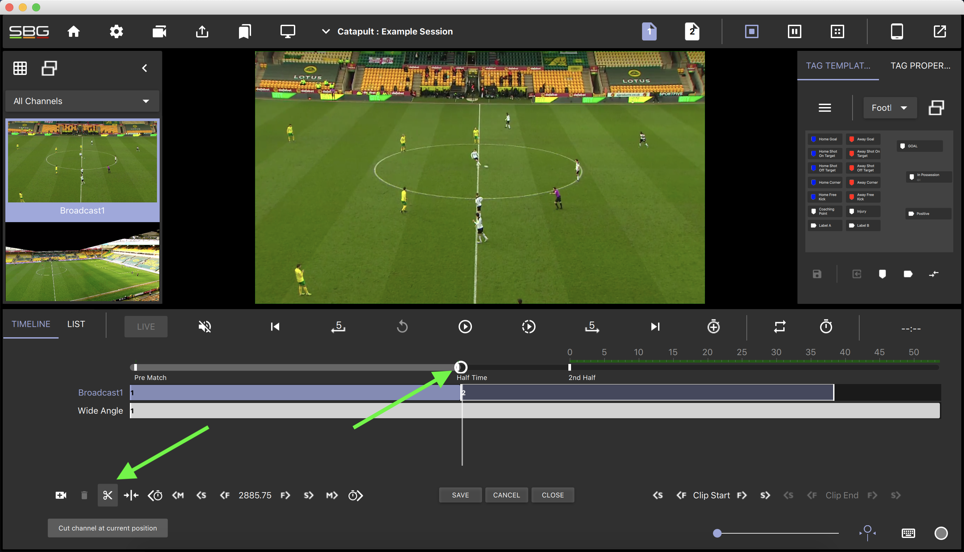The height and width of the screenshot is (552, 964).
Task: Switch to the Tag Properties tab
Action: [920, 66]
